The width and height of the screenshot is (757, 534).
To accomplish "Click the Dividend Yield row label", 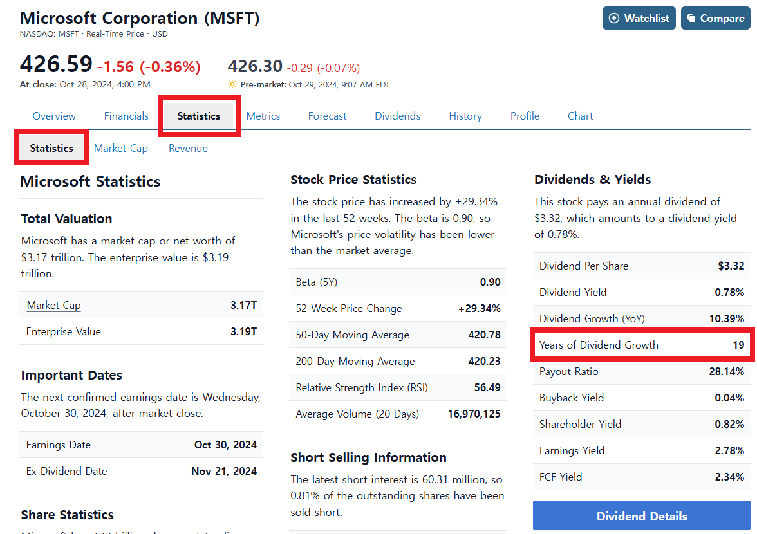I will (573, 292).
